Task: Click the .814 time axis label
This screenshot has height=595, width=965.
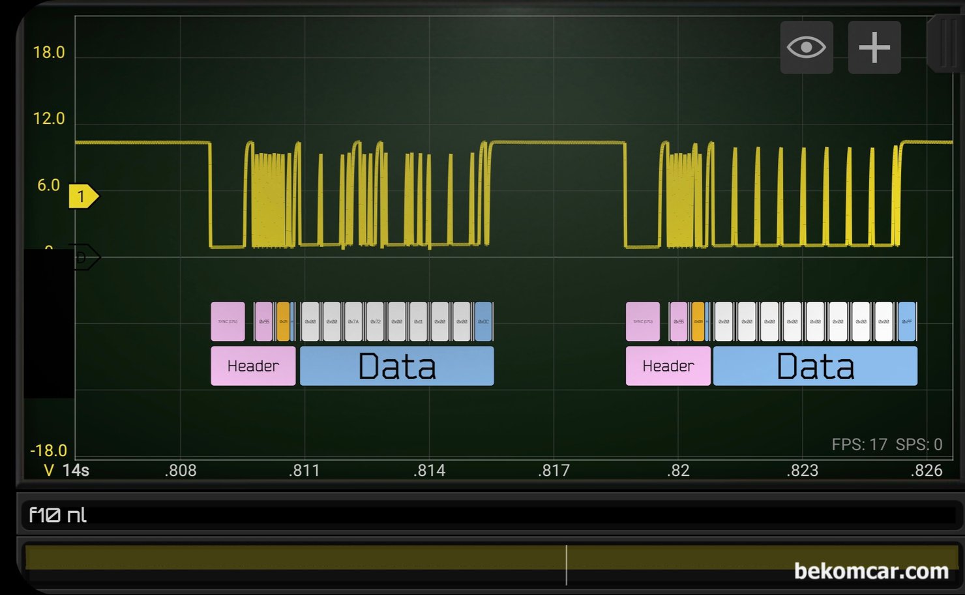Action: click(429, 471)
